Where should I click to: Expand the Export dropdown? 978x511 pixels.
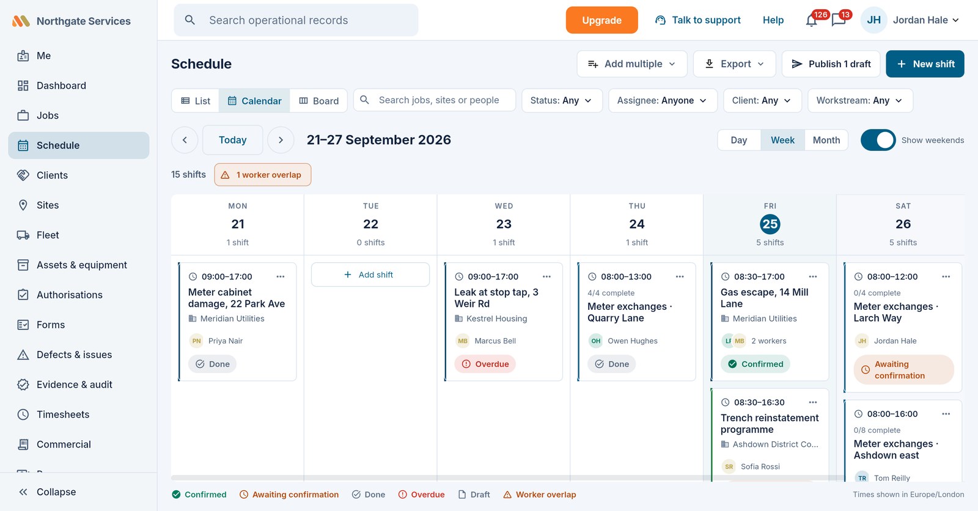coord(735,64)
